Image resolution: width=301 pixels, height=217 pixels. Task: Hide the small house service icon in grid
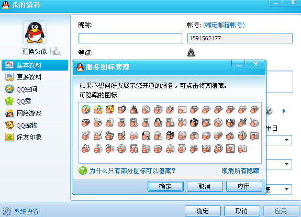230,135
